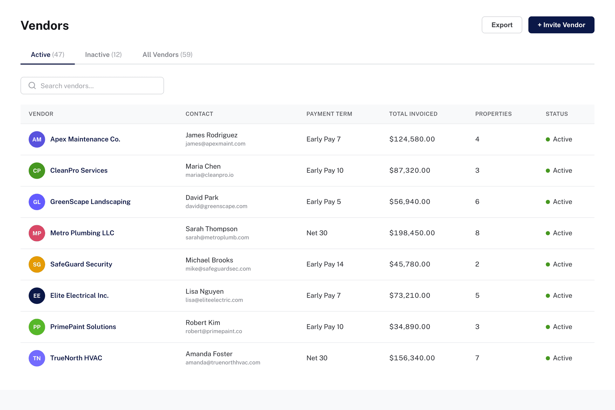Click the CleanPro Services circular avatar
The width and height of the screenshot is (615, 410).
pos(37,170)
